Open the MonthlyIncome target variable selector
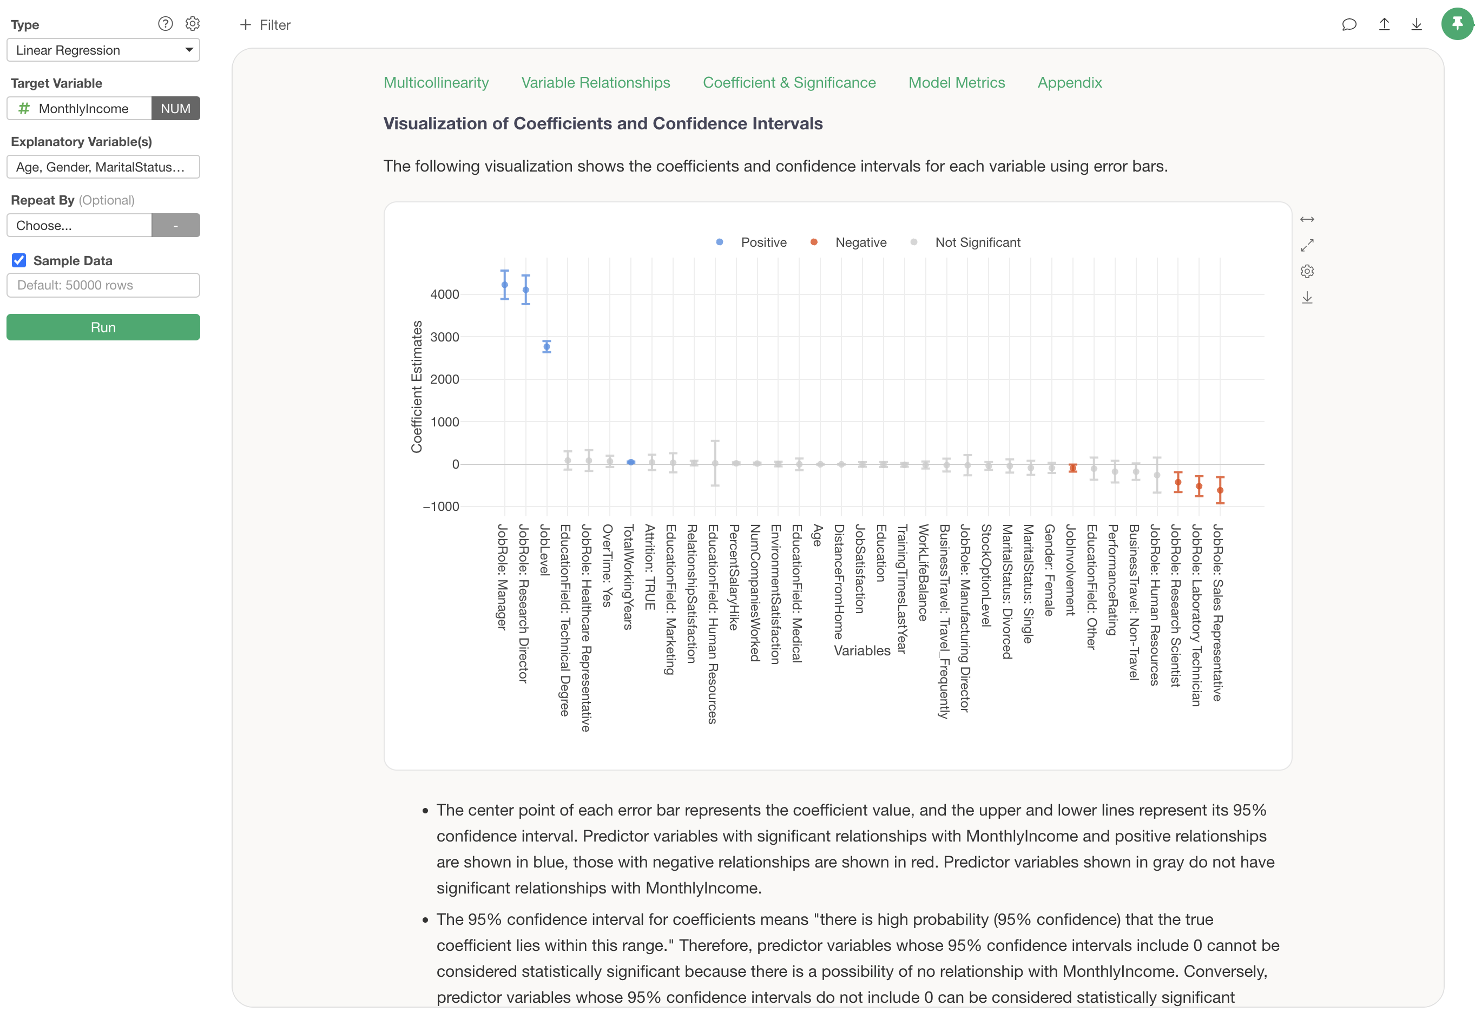The image size is (1475, 1012). pos(80,109)
